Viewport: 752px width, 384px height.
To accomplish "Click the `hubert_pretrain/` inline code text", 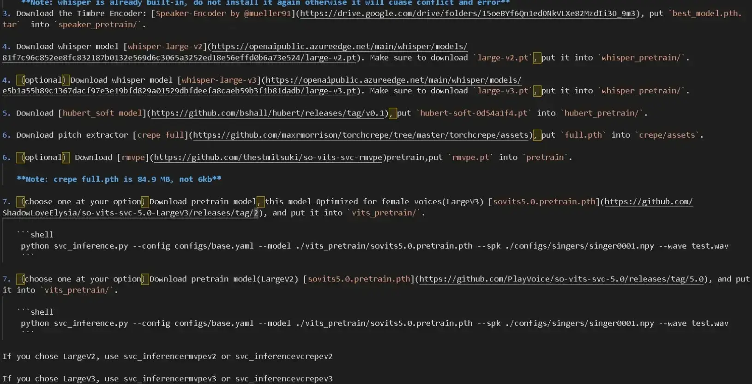I will tap(602, 113).
